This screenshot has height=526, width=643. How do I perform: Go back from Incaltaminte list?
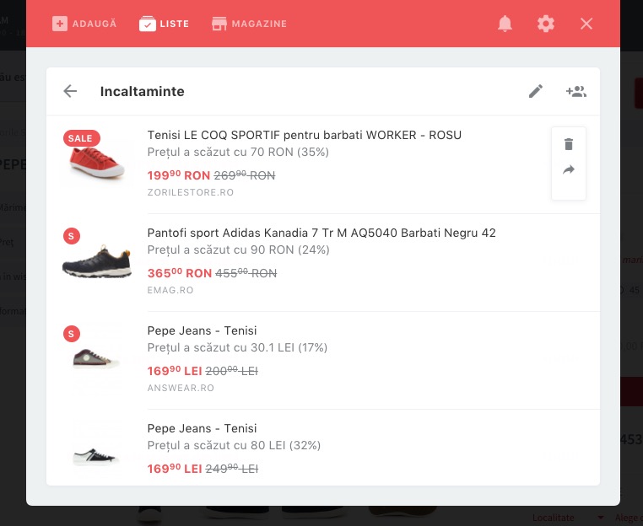[x=70, y=91]
